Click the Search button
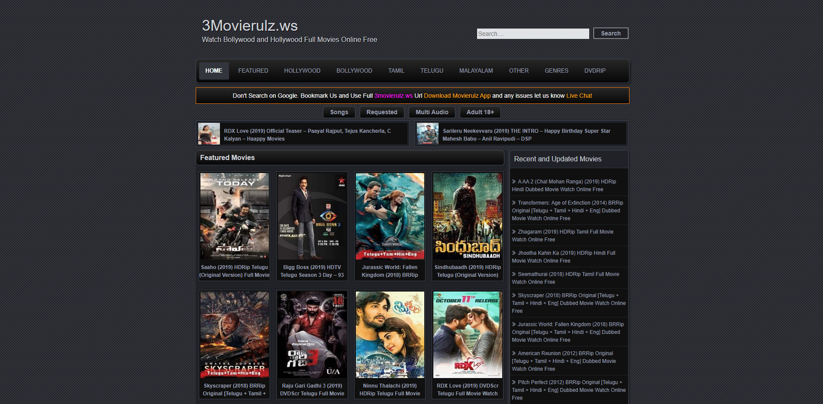The width and height of the screenshot is (823, 404). click(611, 33)
